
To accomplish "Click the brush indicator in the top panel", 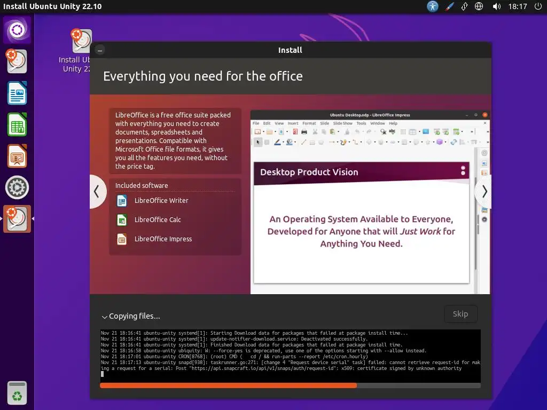I will [449, 6].
